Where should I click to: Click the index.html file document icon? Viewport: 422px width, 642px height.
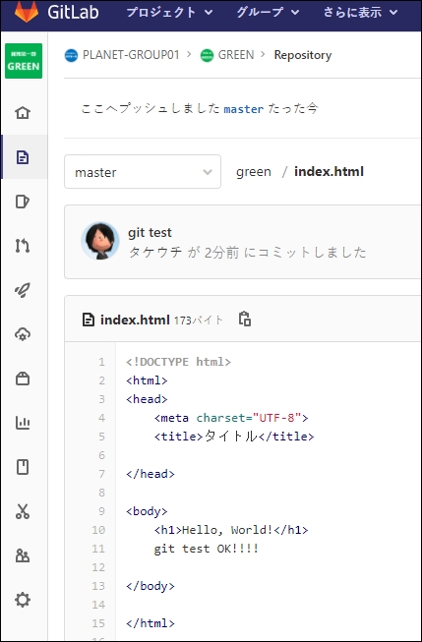89,320
